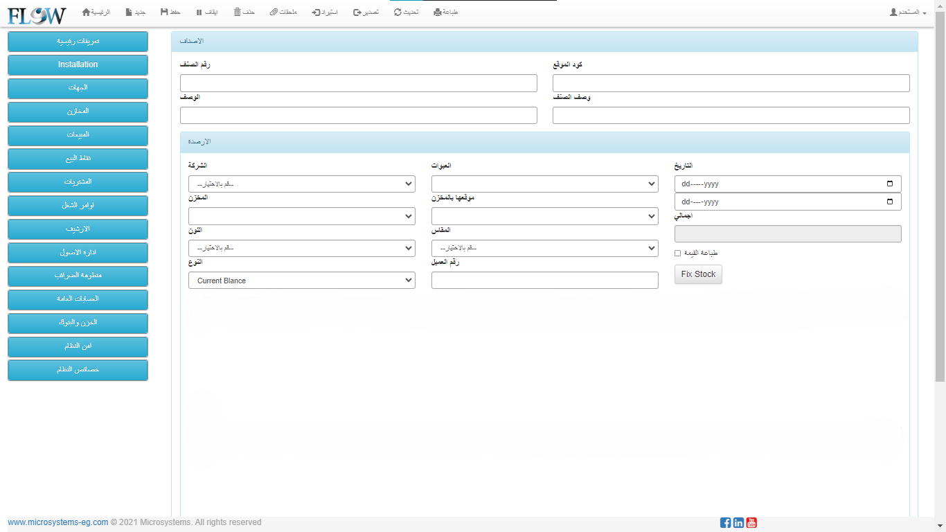This screenshot has width=946, height=532.
Task: Click the export (تصدير) icon
Action: 357,12
